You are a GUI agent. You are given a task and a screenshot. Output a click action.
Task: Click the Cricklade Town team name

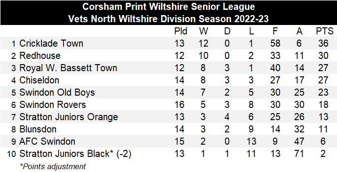(x=51, y=43)
